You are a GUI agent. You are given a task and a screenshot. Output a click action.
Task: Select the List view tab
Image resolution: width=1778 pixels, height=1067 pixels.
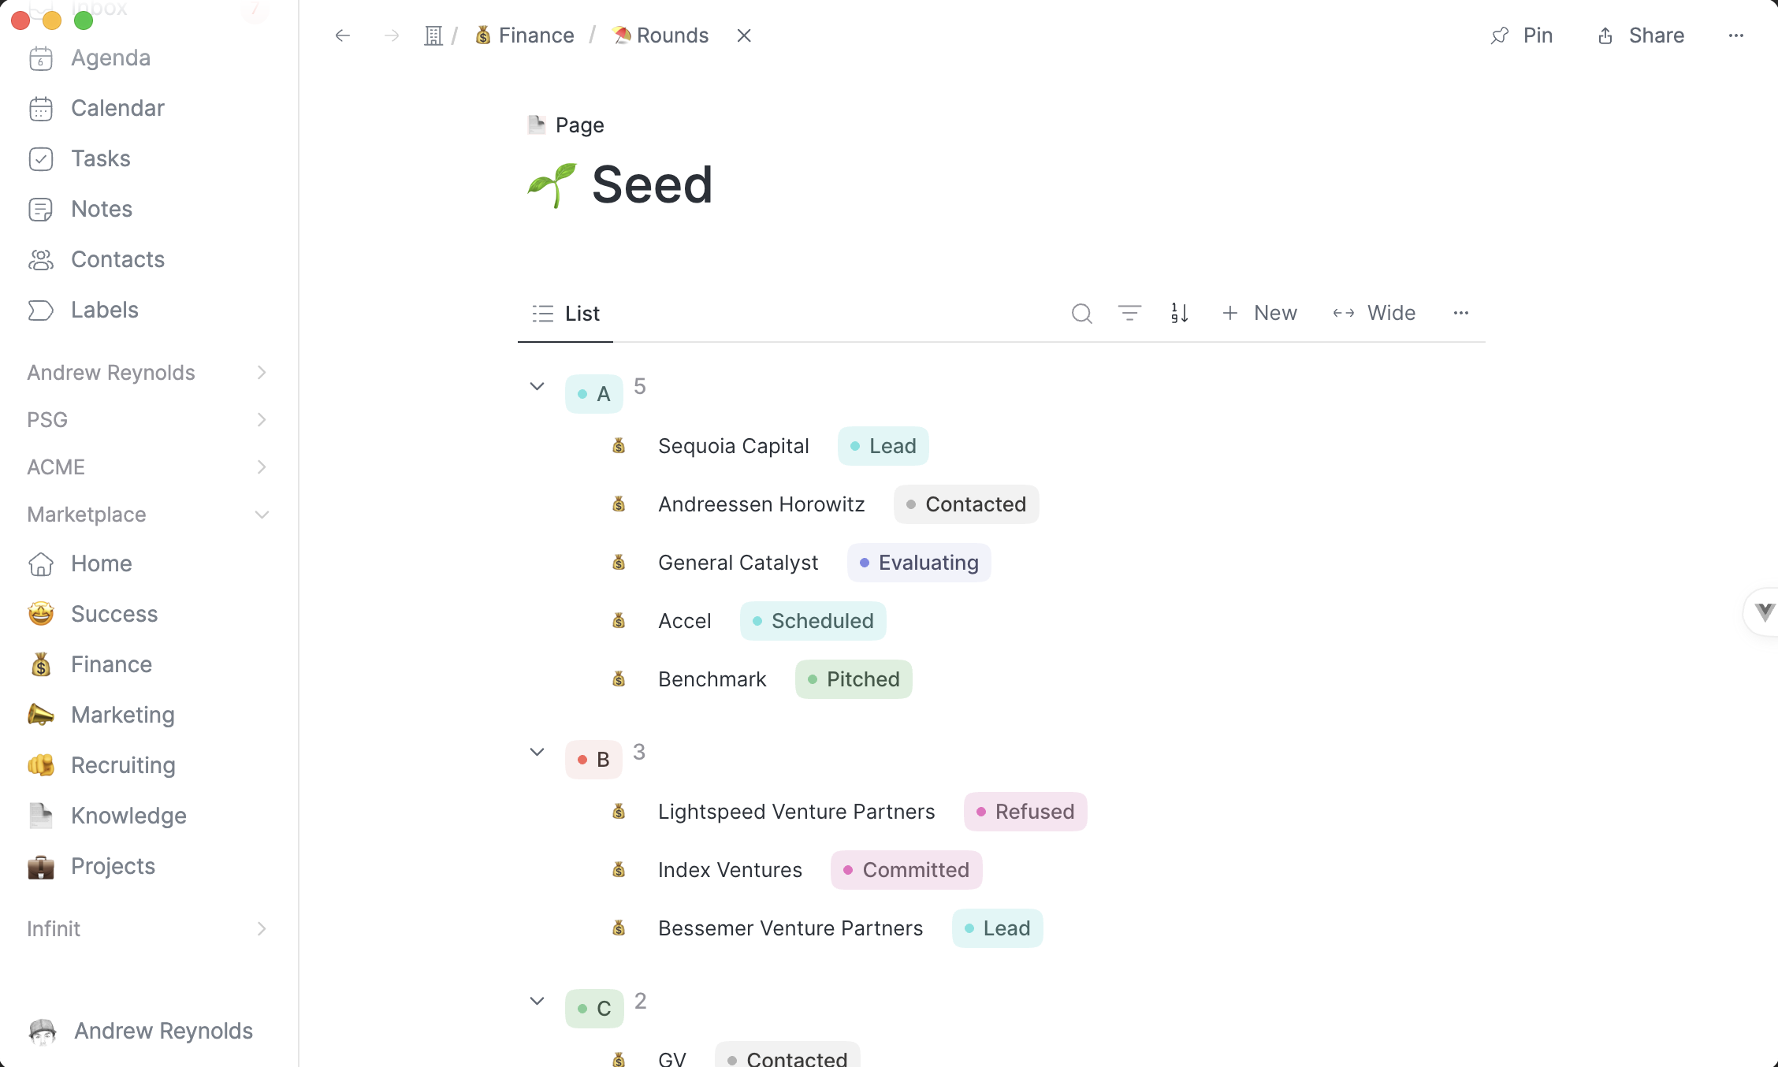point(566,314)
